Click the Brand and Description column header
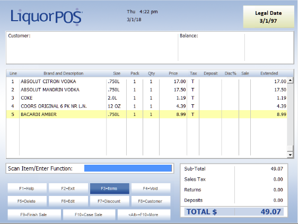The width and height of the screenshot is (298, 224). (x=64, y=73)
